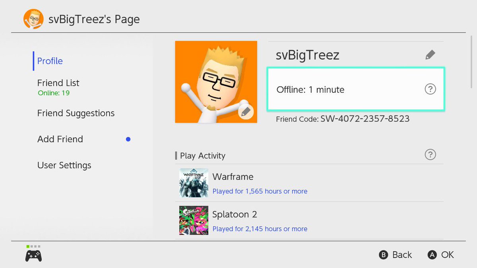
Task: Click the controller icon in bottom bar
Action: (x=34, y=256)
